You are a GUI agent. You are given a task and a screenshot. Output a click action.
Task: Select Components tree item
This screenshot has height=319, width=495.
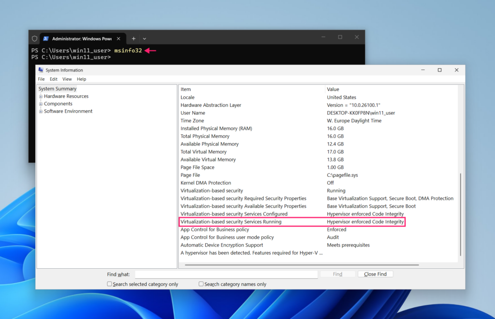[x=58, y=104]
